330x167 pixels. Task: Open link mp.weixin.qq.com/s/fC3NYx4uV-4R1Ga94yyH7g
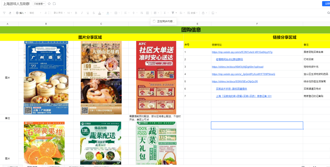coord(242,52)
